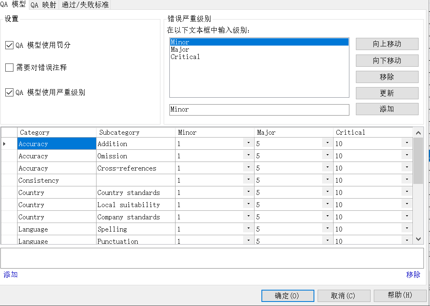Click the 添加 button beside the level input
430x306 pixels.
point(387,109)
